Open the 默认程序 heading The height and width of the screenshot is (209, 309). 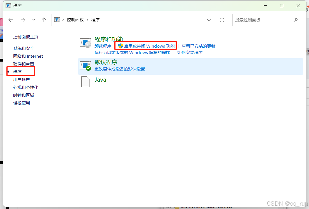(106, 62)
